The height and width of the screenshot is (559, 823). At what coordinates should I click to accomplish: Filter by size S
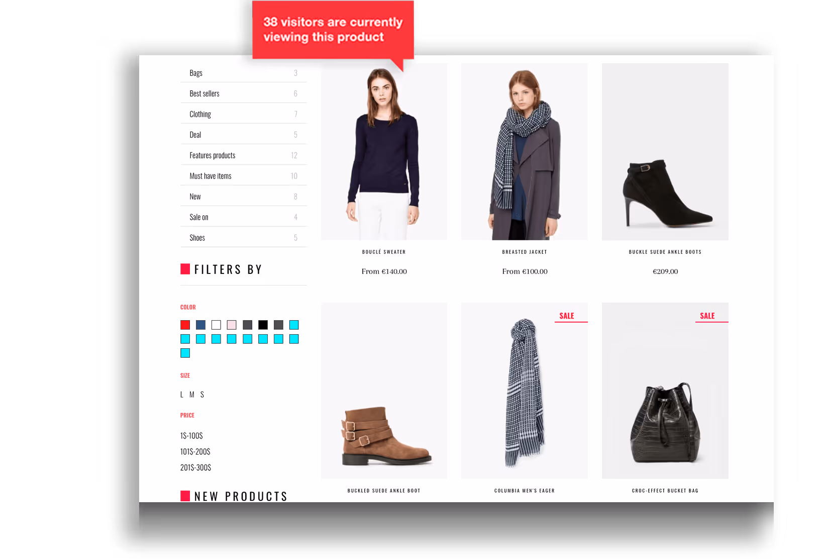click(x=202, y=394)
